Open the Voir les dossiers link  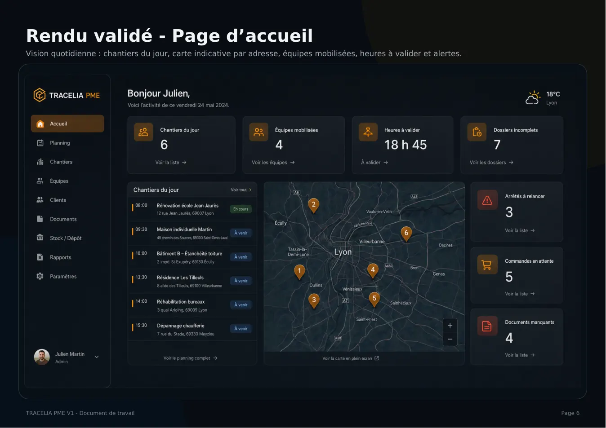click(491, 163)
